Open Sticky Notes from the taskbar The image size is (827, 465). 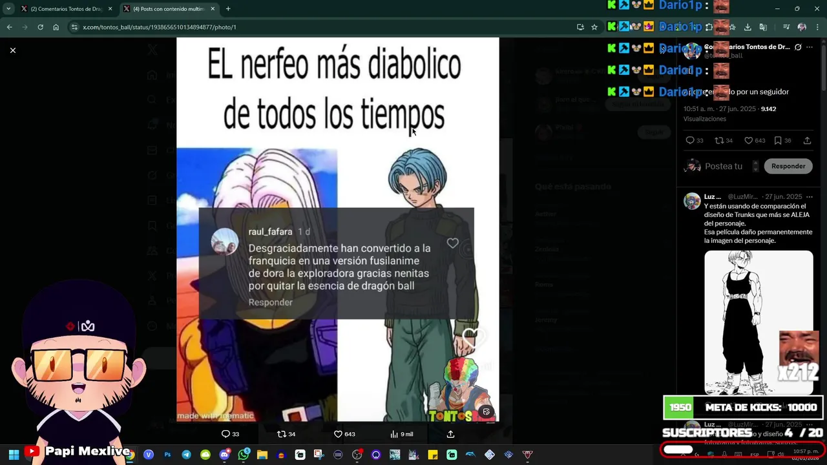(433, 455)
